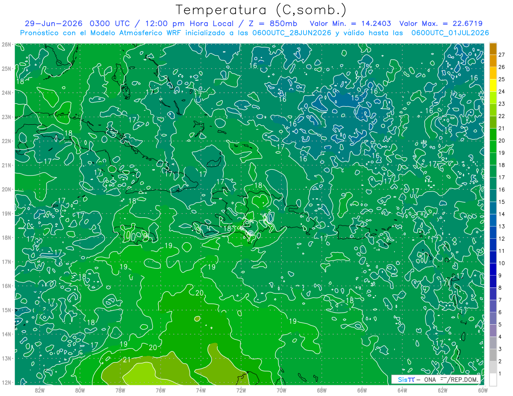Click the '24' label on color scale

click(502, 91)
